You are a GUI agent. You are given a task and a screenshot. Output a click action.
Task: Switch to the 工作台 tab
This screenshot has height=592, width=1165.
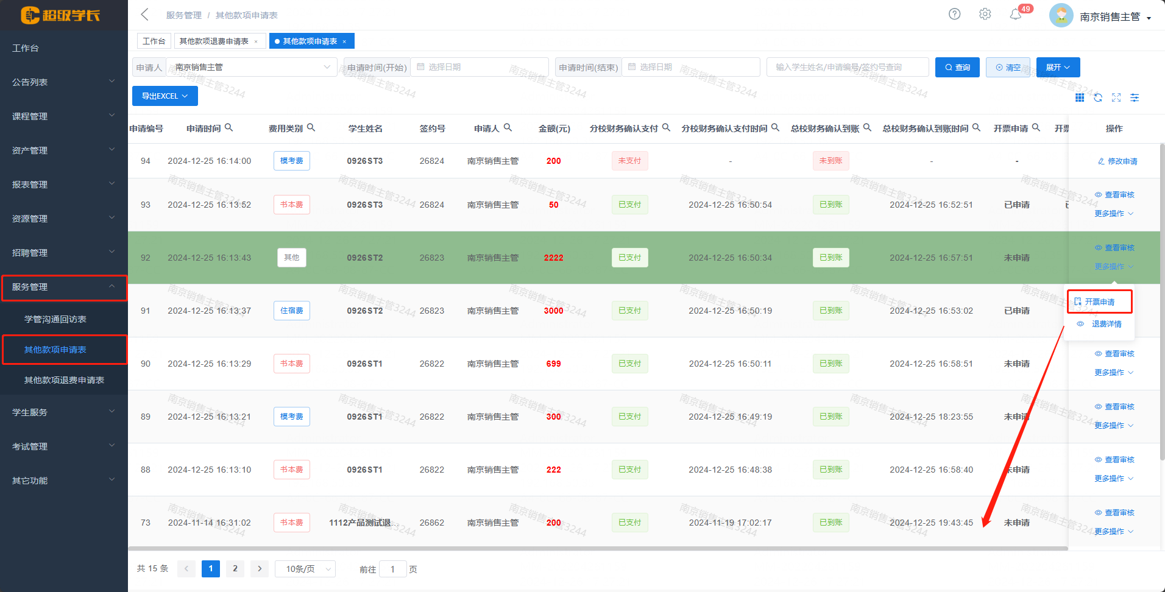(x=154, y=41)
